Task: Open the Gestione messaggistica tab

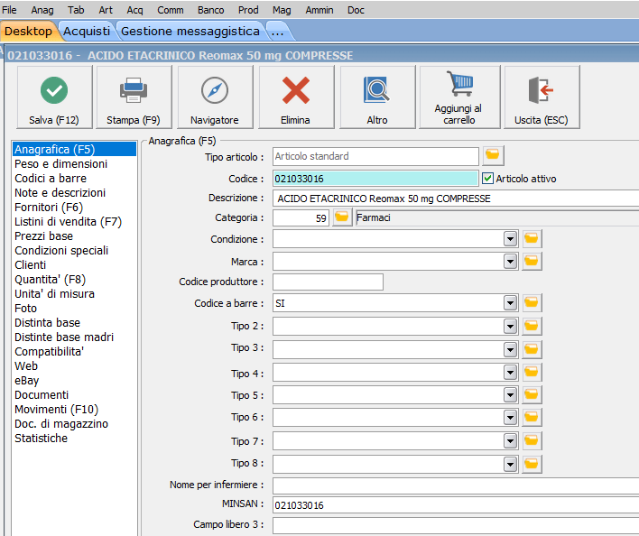Action: tap(190, 31)
